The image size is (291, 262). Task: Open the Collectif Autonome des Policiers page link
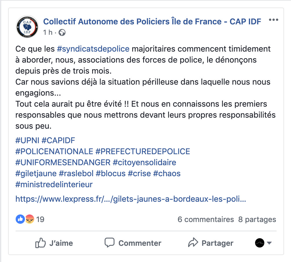tap(152, 21)
